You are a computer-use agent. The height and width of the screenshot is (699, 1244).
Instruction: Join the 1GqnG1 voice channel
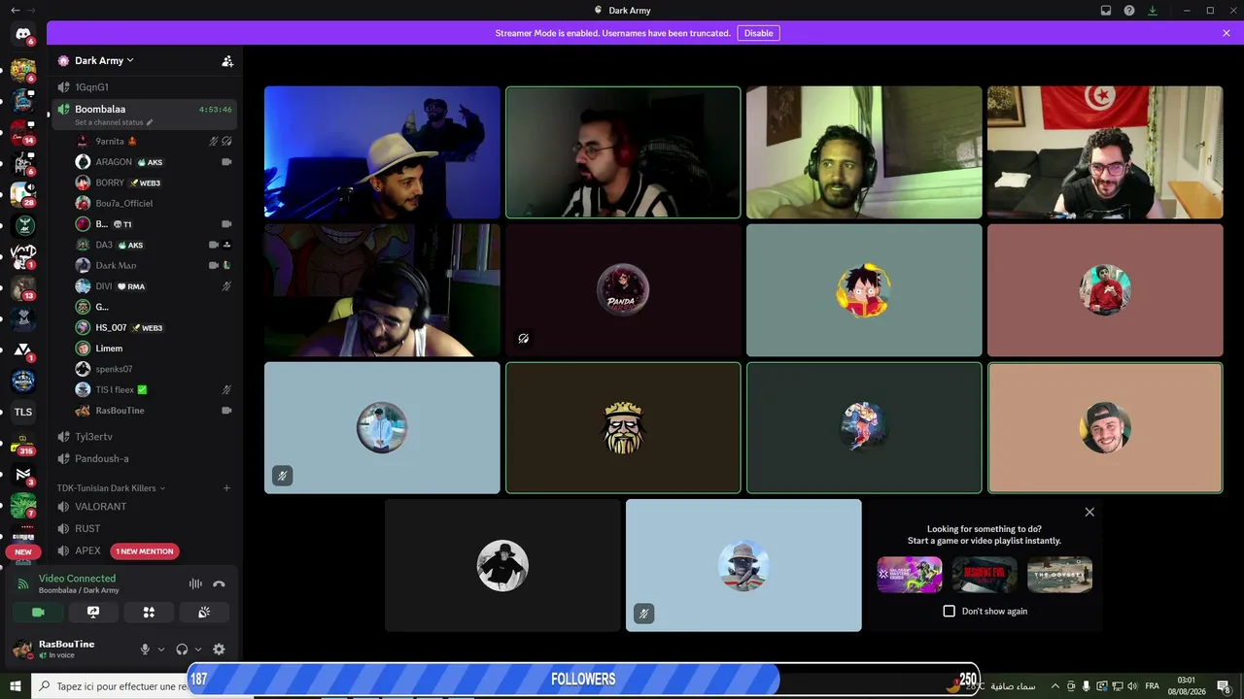click(x=145, y=87)
